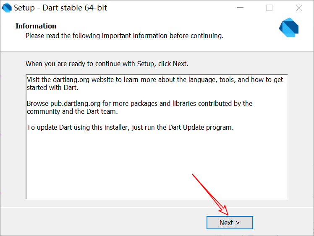Click the 'To update Dart using this installer' line
Image resolution: width=314 pixels, height=236 pixels.
(x=130, y=127)
